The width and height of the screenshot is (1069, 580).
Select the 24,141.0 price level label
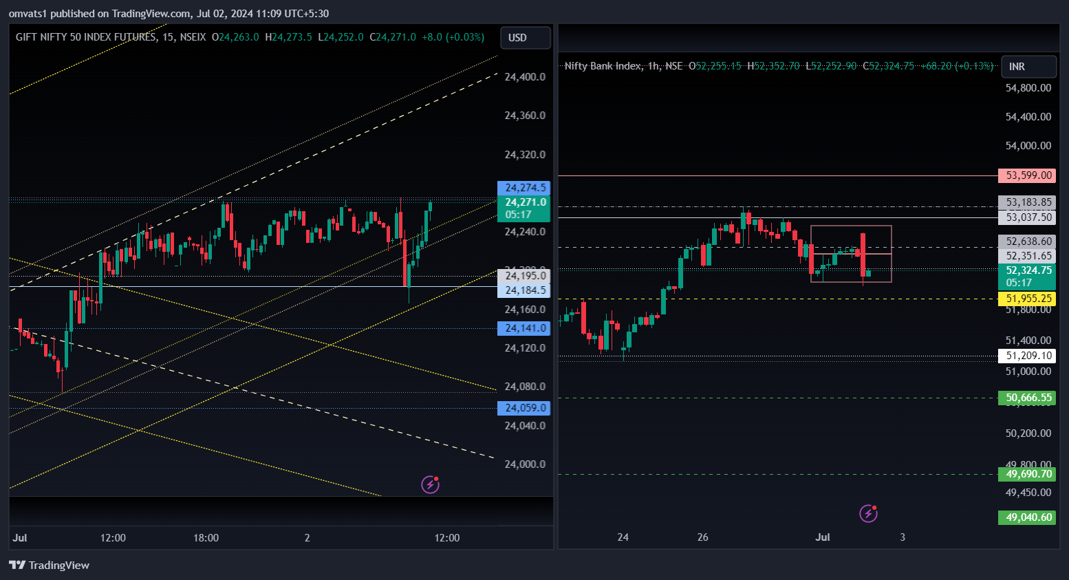coord(523,328)
